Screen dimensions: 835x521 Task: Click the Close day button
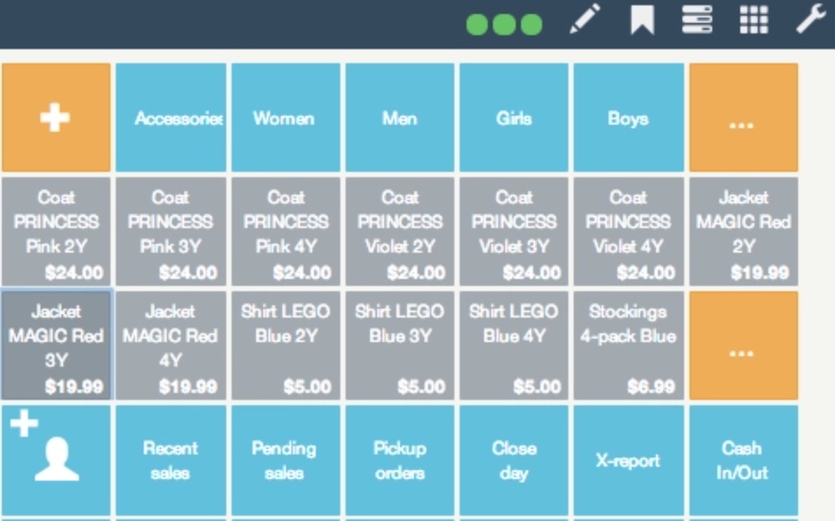pos(514,460)
